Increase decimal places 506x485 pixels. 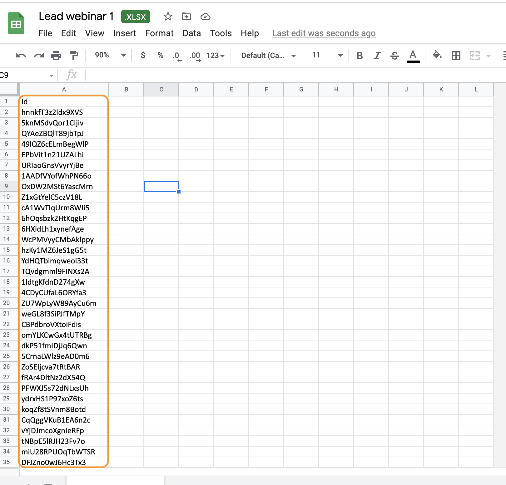point(195,56)
